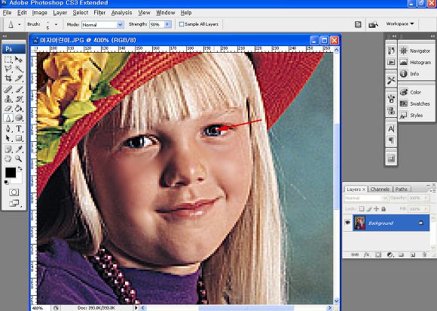Toggle lock transparent pixels
Viewport: 437px width, 311px height.
coord(362,208)
